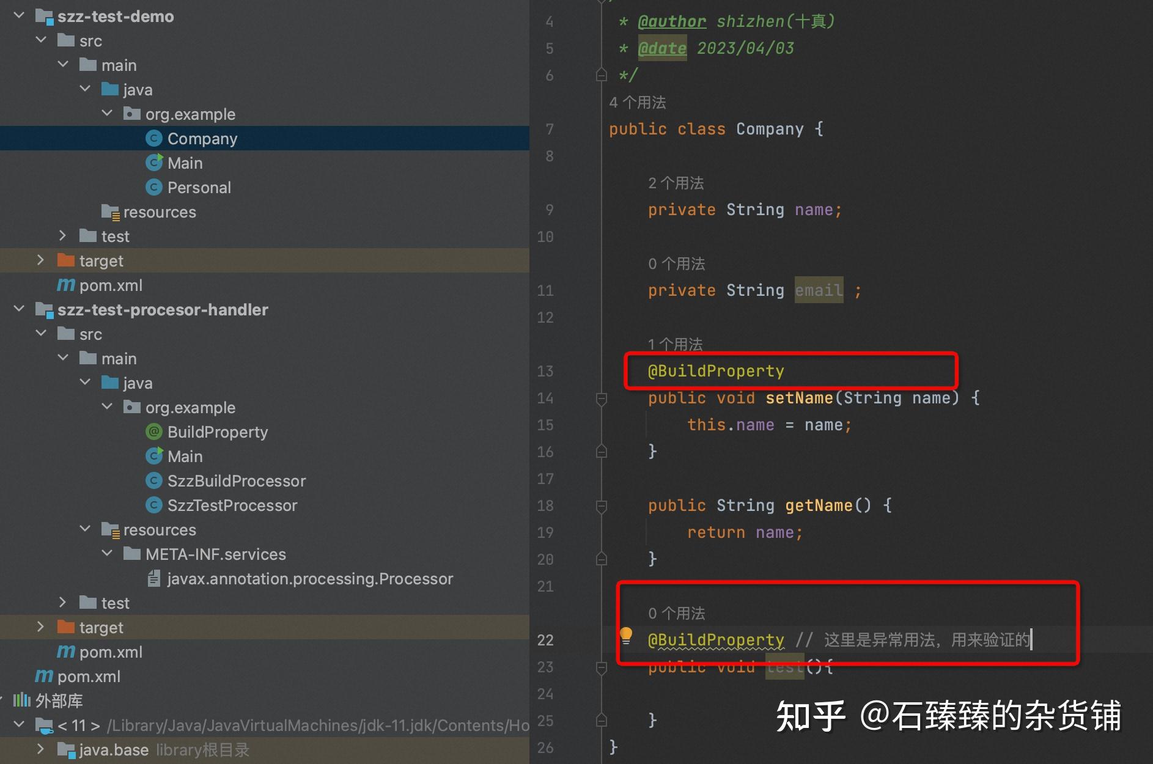Collapse the setName method fold marker
The width and height of the screenshot is (1153, 764).
tap(601, 398)
